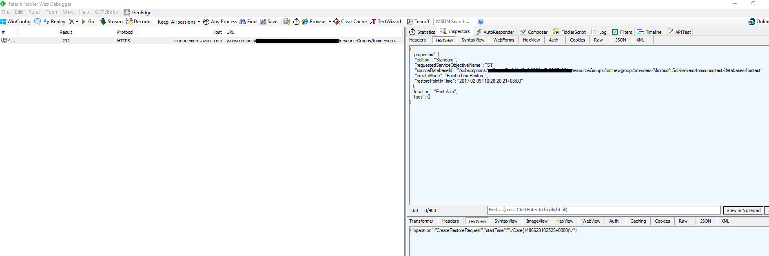Select response ImageView tab
769x256 pixels.
click(537, 221)
